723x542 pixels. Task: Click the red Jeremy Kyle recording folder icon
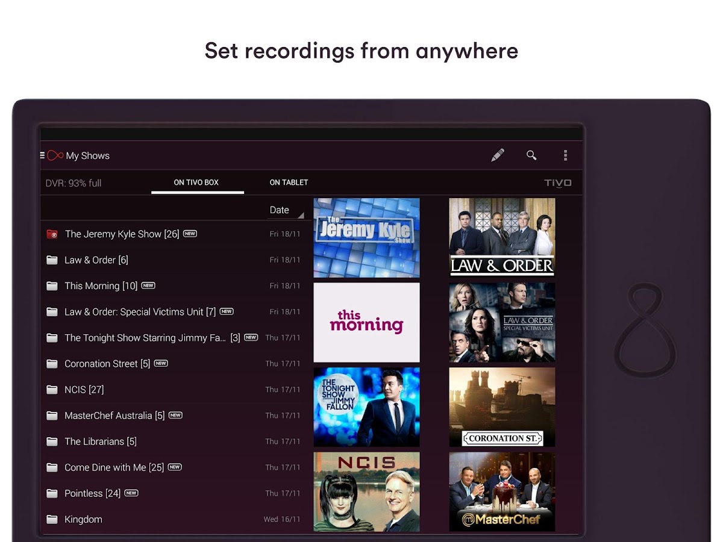52,234
